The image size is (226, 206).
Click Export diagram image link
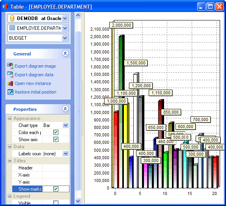pos(35,66)
